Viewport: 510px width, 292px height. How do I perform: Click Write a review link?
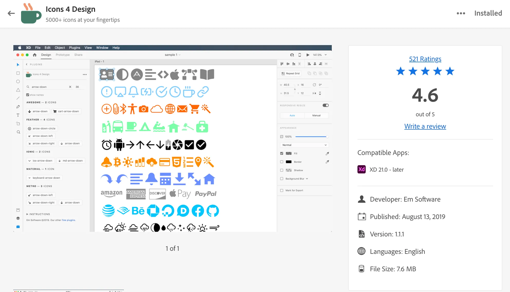click(x=425, y=126)
